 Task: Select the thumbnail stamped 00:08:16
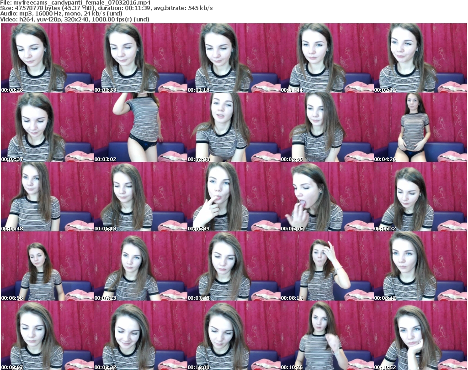coord(327,266)
